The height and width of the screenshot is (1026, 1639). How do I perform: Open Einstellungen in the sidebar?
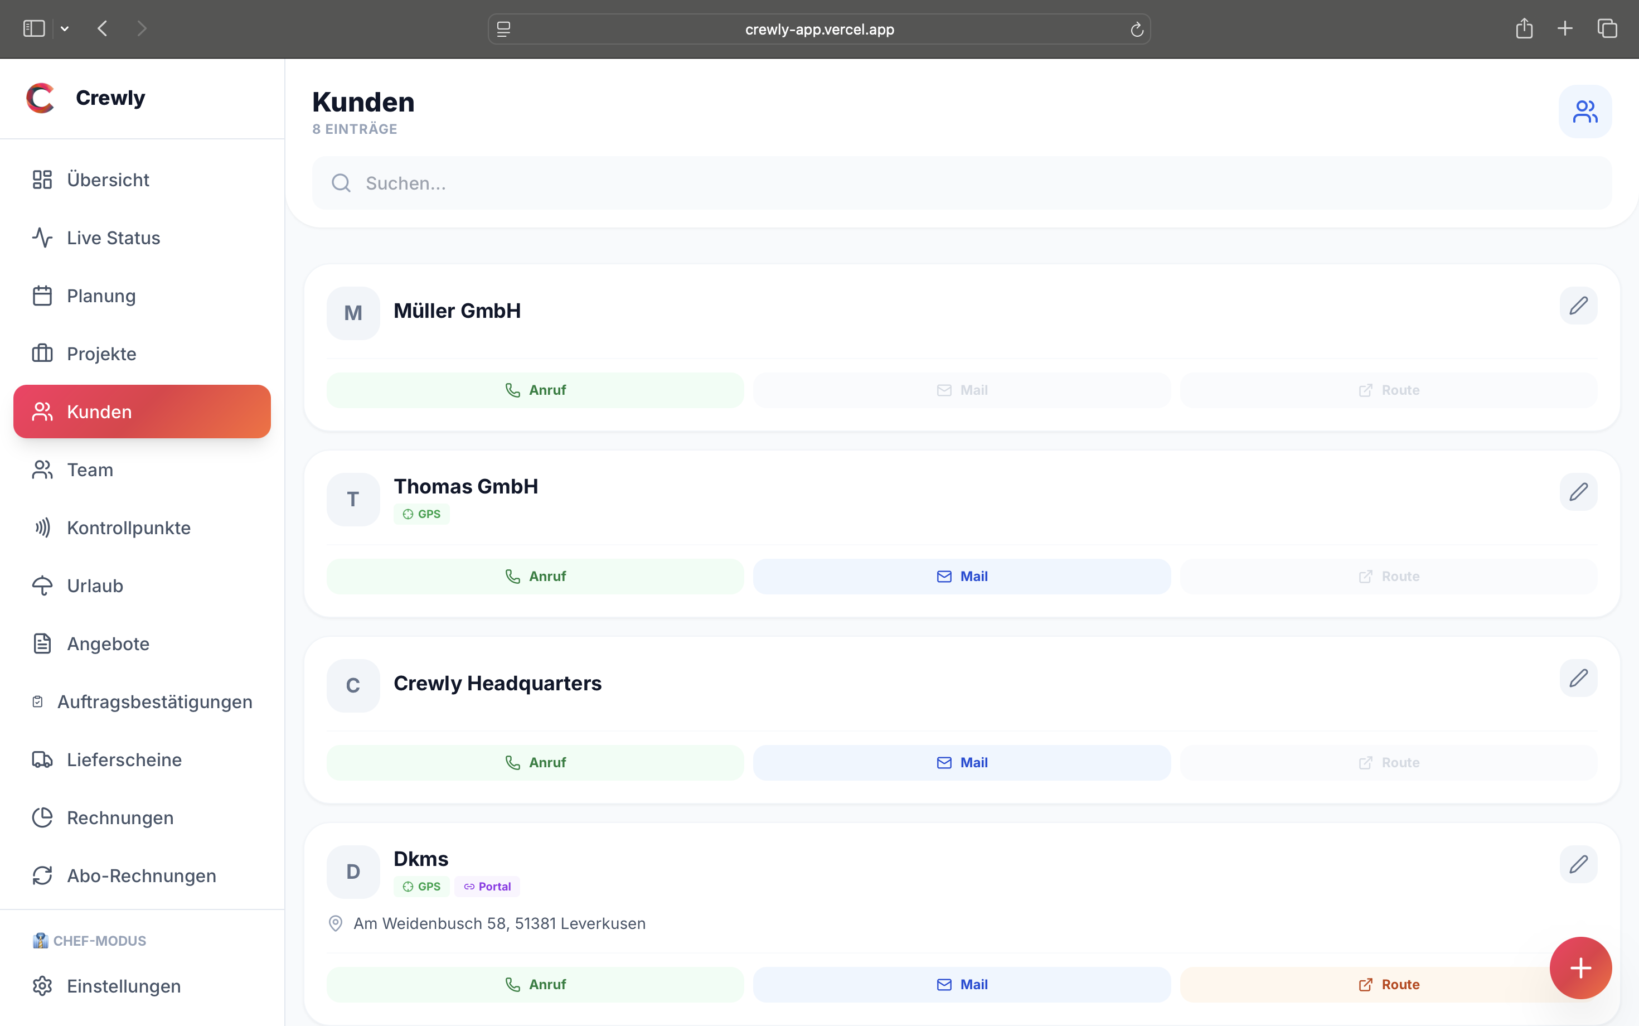pos(123,986)
